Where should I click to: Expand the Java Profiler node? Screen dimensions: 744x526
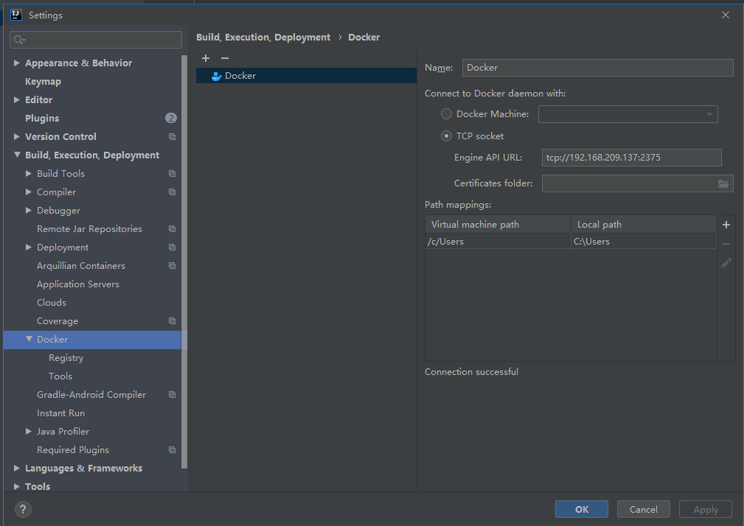click(29, 431)
